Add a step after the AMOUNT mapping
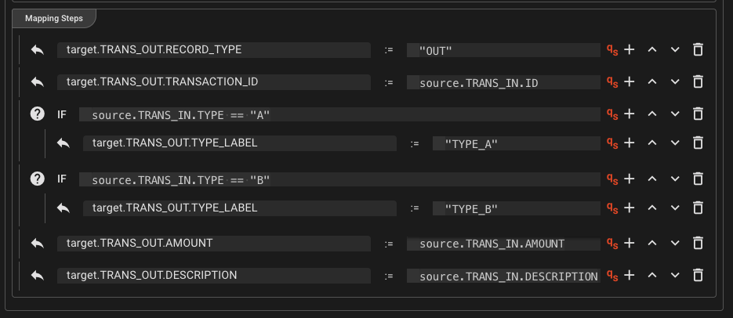This screenshot has height=318, width=733. click(629, 244)
